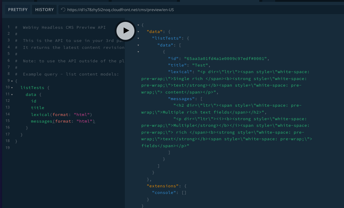Select the "title": "Test" value

tap(188, 65)
